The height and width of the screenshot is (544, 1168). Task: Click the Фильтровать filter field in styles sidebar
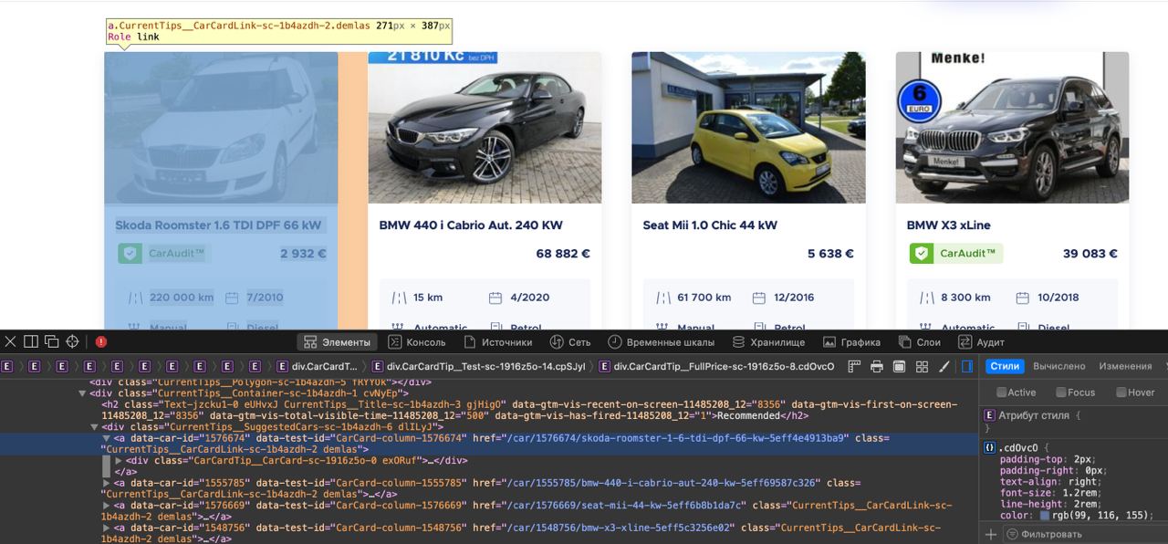click(x=1086, y=534)
